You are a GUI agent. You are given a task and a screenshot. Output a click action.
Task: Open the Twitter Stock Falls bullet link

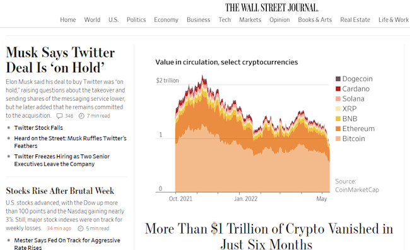(x=38, y=128)
